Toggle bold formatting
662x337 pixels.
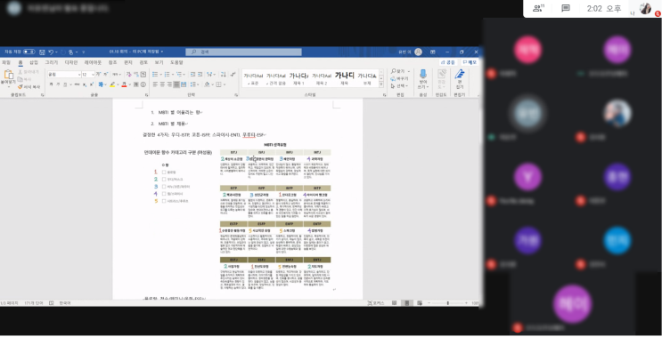point(51,84)
